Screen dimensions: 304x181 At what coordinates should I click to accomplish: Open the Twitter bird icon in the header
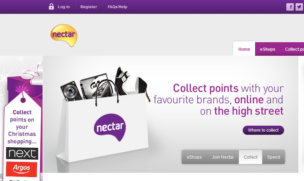pyautogui.click(x=299, y=7)
